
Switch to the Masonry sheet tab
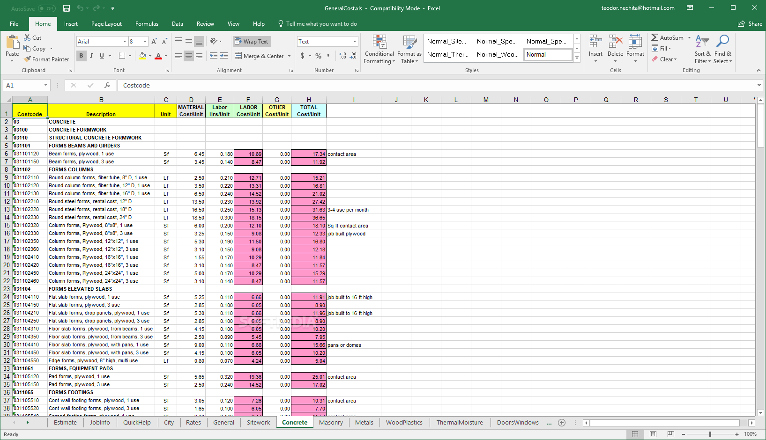coord(331,423)
